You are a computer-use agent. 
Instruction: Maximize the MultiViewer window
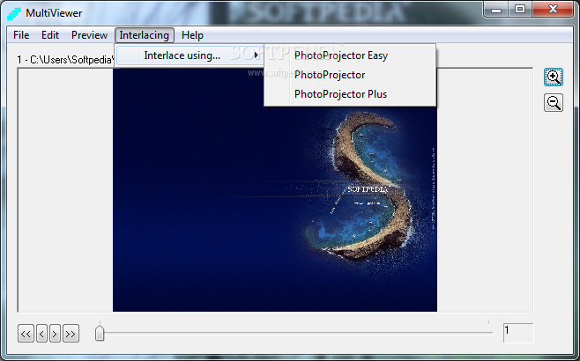pos(520,10)
